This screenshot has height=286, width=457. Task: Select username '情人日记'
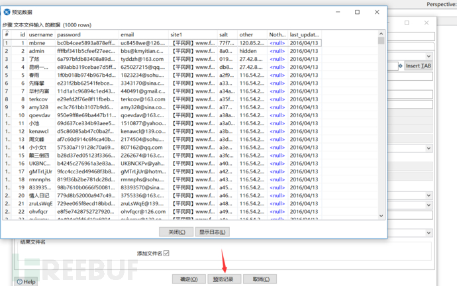[x=39, y=196]
